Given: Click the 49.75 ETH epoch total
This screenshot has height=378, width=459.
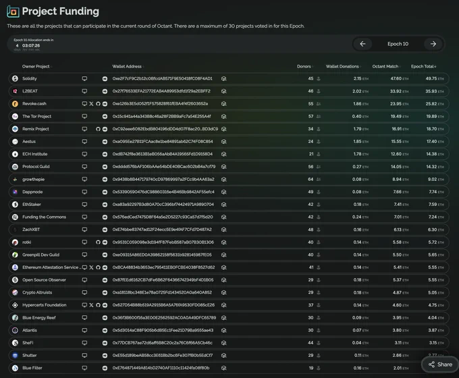Looking at the screenshot, I should (x=435, y=78).
